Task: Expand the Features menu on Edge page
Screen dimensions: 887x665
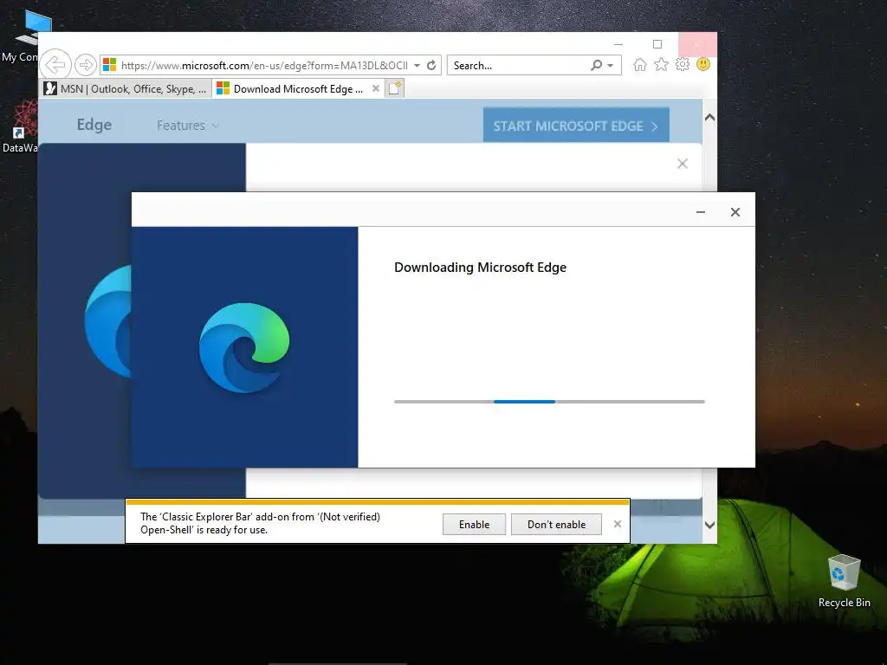Action: (187, 125)
